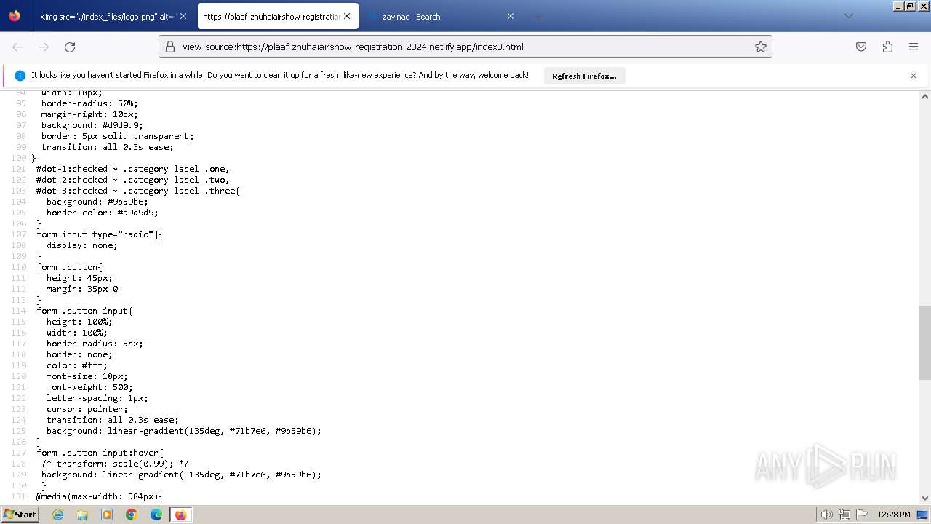Open the Save to Pocket icon
Image resolution: width=931 pixels, height=524 pixels.
pos(861,47)
